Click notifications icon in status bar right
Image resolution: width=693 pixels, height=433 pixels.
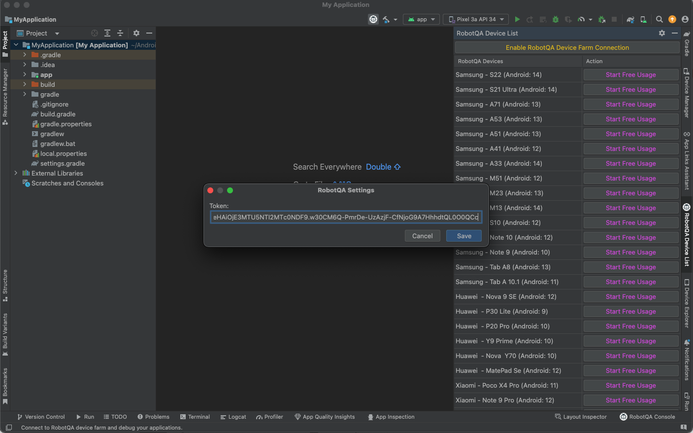(x=684, y=427)
